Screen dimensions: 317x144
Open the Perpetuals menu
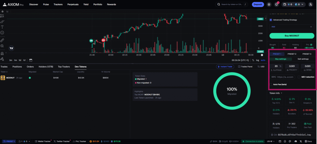[73, 4]
